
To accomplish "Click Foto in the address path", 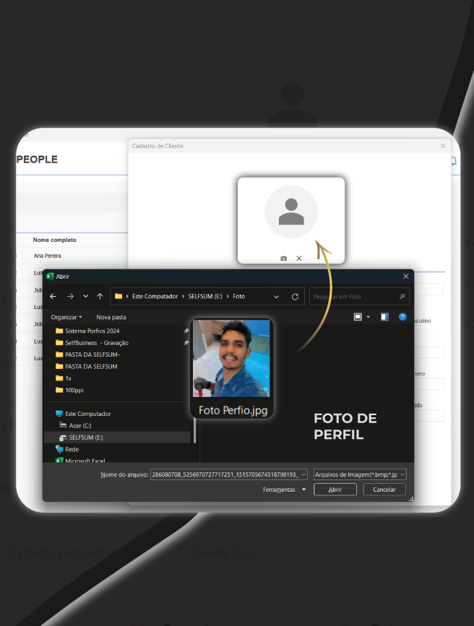I will tap(239, 296).
